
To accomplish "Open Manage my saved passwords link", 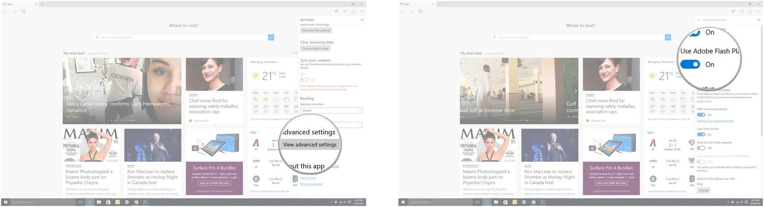I will [x=715, y=121].
